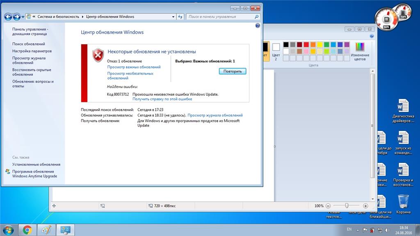The width and height of the screenshot is (420, 236).
Task: Click the Forward navigation arrow
Action: coord(16,17)
